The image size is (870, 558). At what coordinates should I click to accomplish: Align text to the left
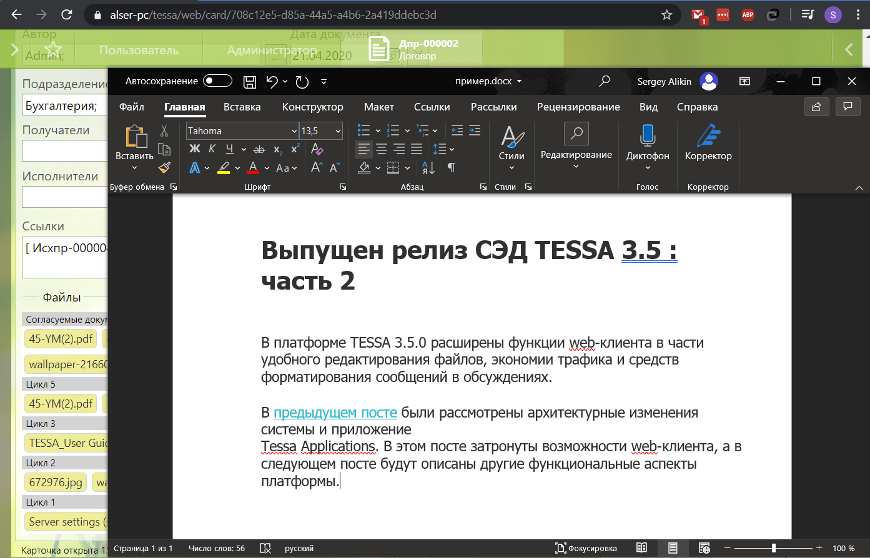coord(364,149)
